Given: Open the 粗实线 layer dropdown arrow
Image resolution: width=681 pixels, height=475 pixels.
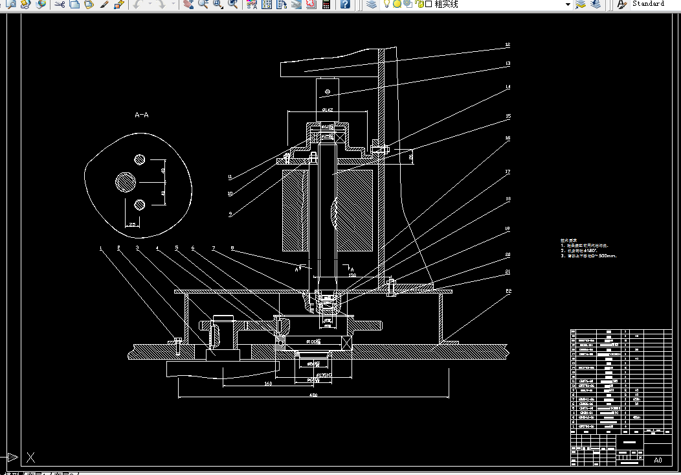Looking at the screenshot, I should pyautogui.click(x=568, y=5).
